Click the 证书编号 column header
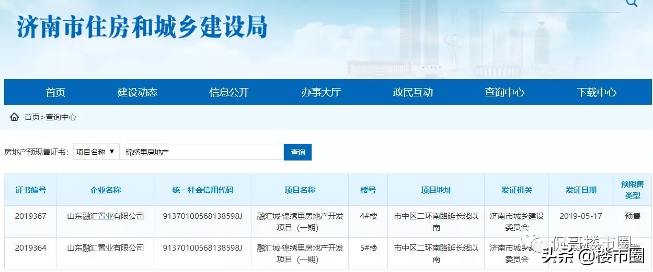This screenshot has width=653, height=272. [x=30, y=190]
